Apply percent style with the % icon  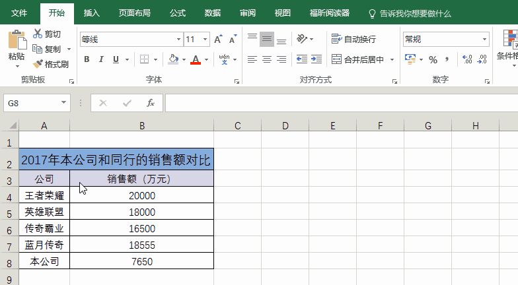click(x=433, y=59)
